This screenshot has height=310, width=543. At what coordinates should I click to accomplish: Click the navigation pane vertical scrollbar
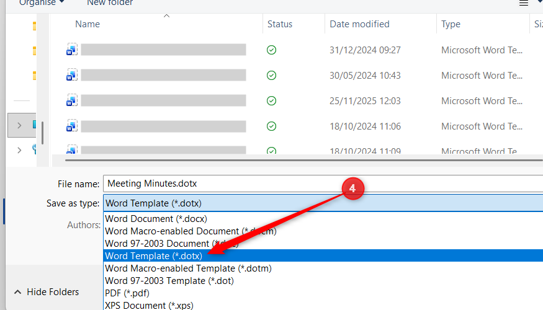point(43,133)
